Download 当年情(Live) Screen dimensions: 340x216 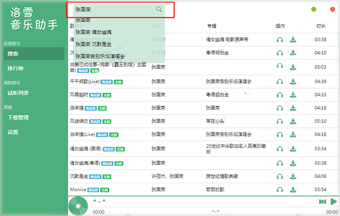[x=293, y=135]
